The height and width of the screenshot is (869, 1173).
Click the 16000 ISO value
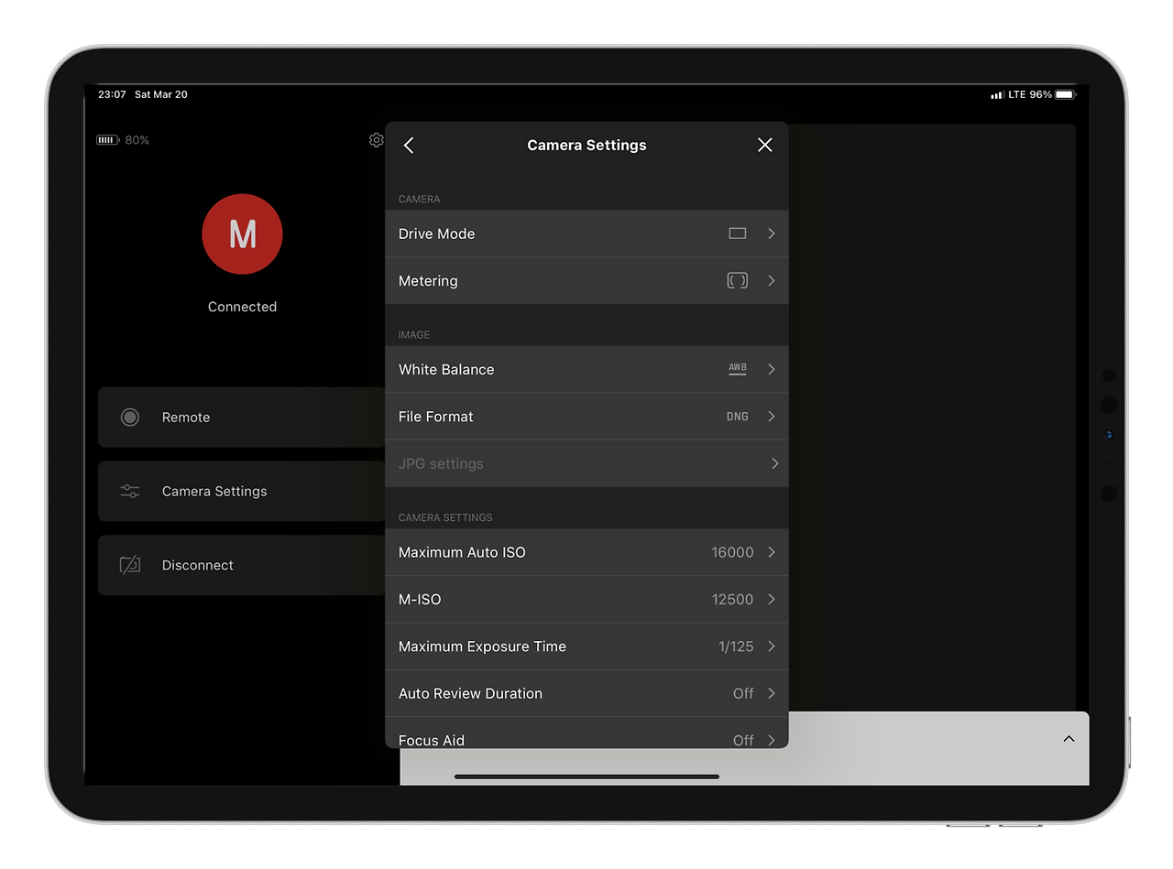click(733, 552)
